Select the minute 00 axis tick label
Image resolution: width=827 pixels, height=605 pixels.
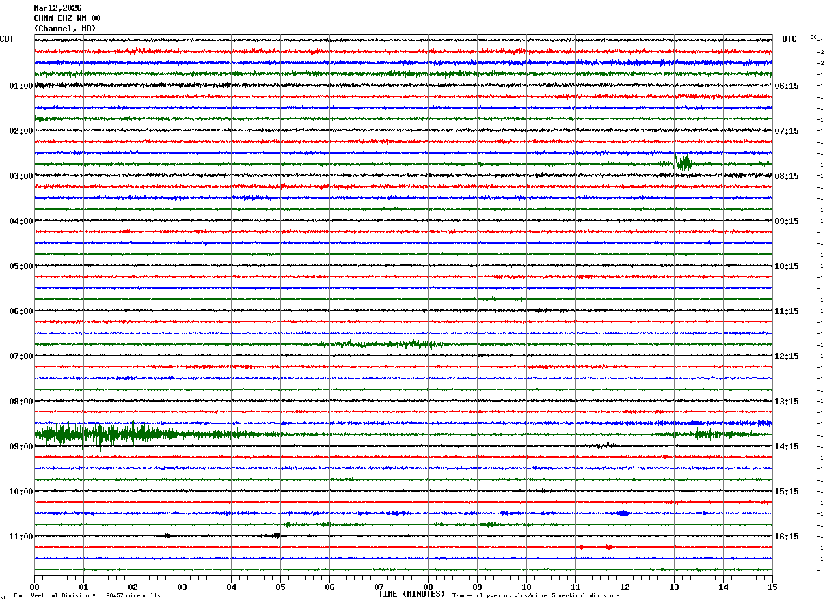coord(34,587)
